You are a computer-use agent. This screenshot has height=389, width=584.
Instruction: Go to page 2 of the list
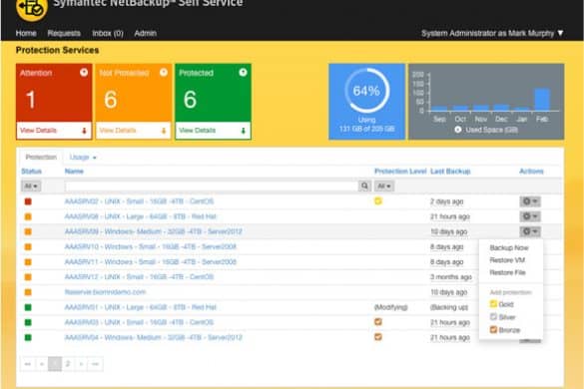[68, 364]
